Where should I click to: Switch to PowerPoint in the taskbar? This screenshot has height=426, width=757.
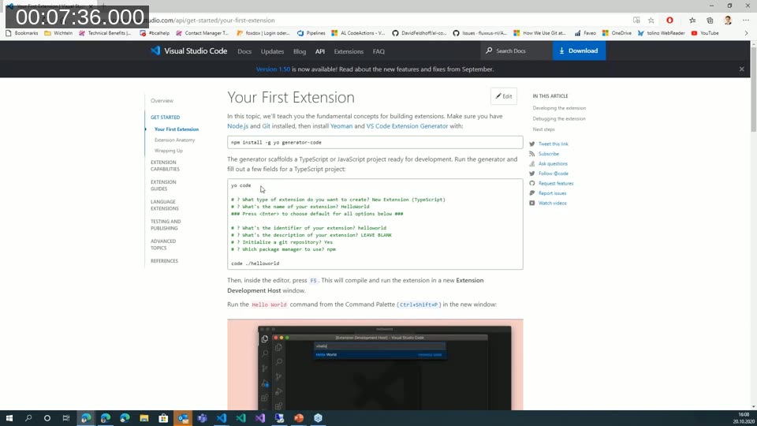299,418
